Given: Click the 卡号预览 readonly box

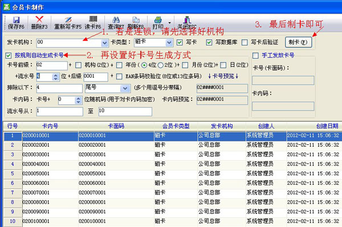Looking at the screenshot, I should (222, 88).
